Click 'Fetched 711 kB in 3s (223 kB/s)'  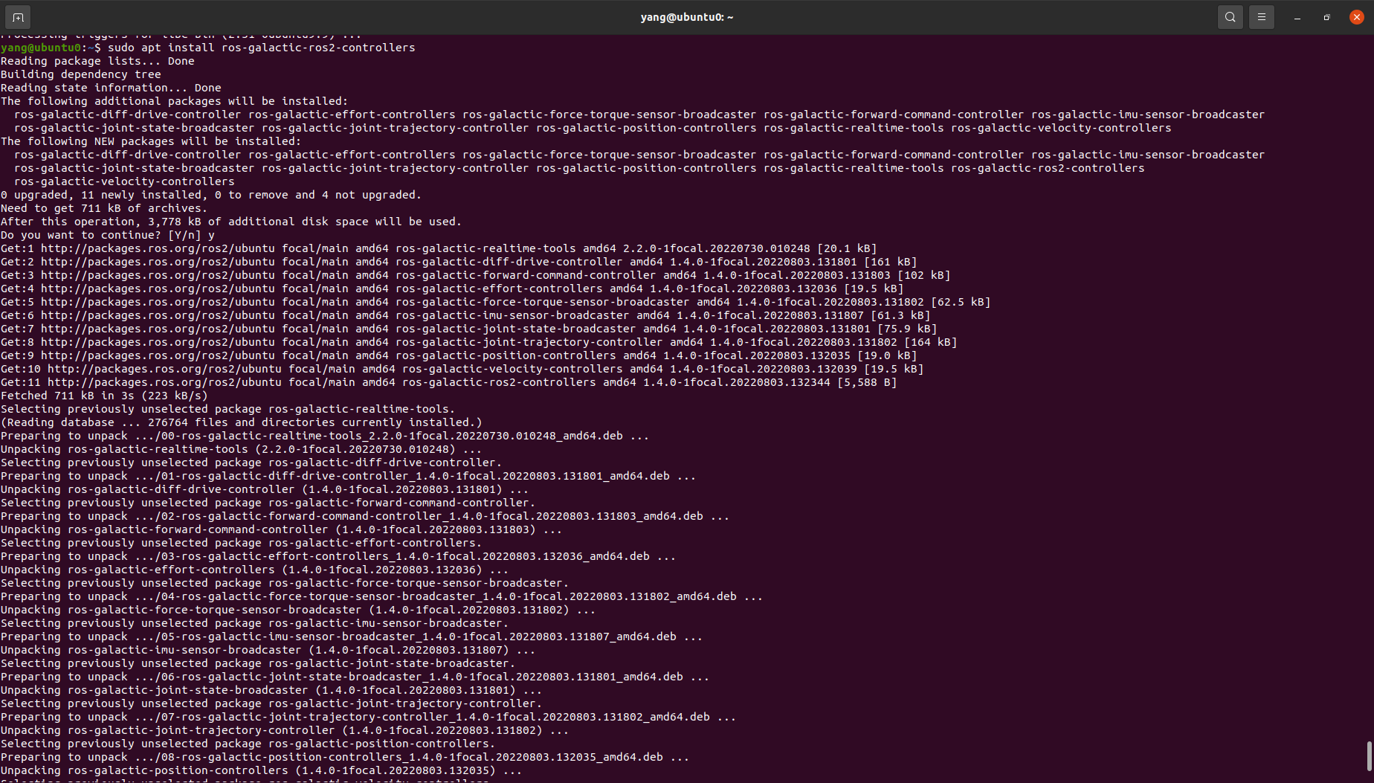104,396
